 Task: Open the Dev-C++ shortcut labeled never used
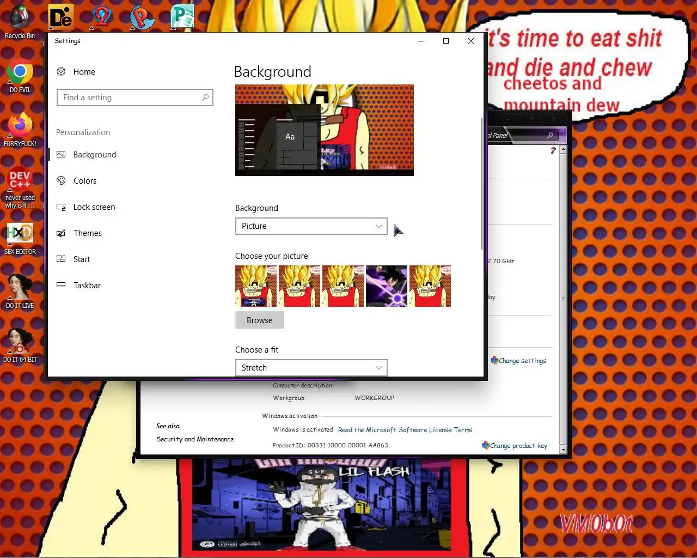tap(20, 188)
